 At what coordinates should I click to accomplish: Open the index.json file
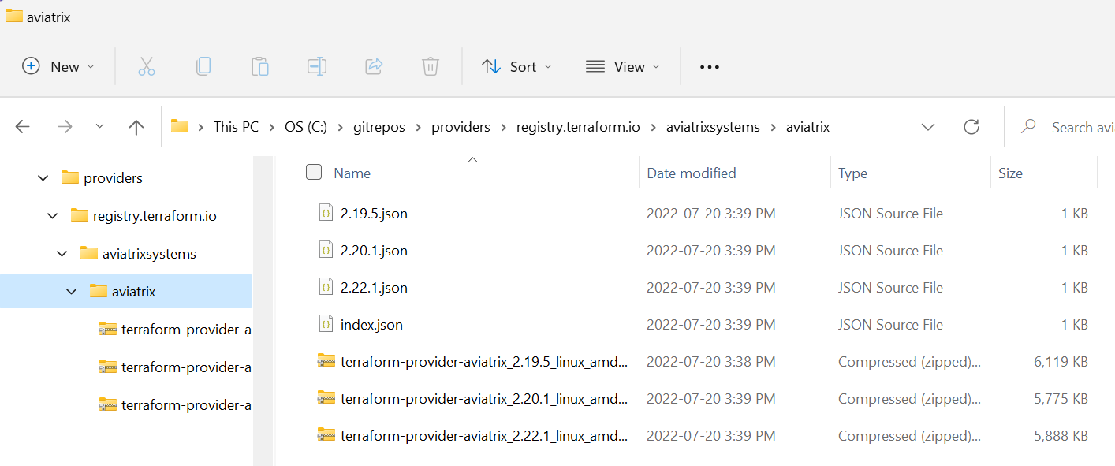click(371, 324)
